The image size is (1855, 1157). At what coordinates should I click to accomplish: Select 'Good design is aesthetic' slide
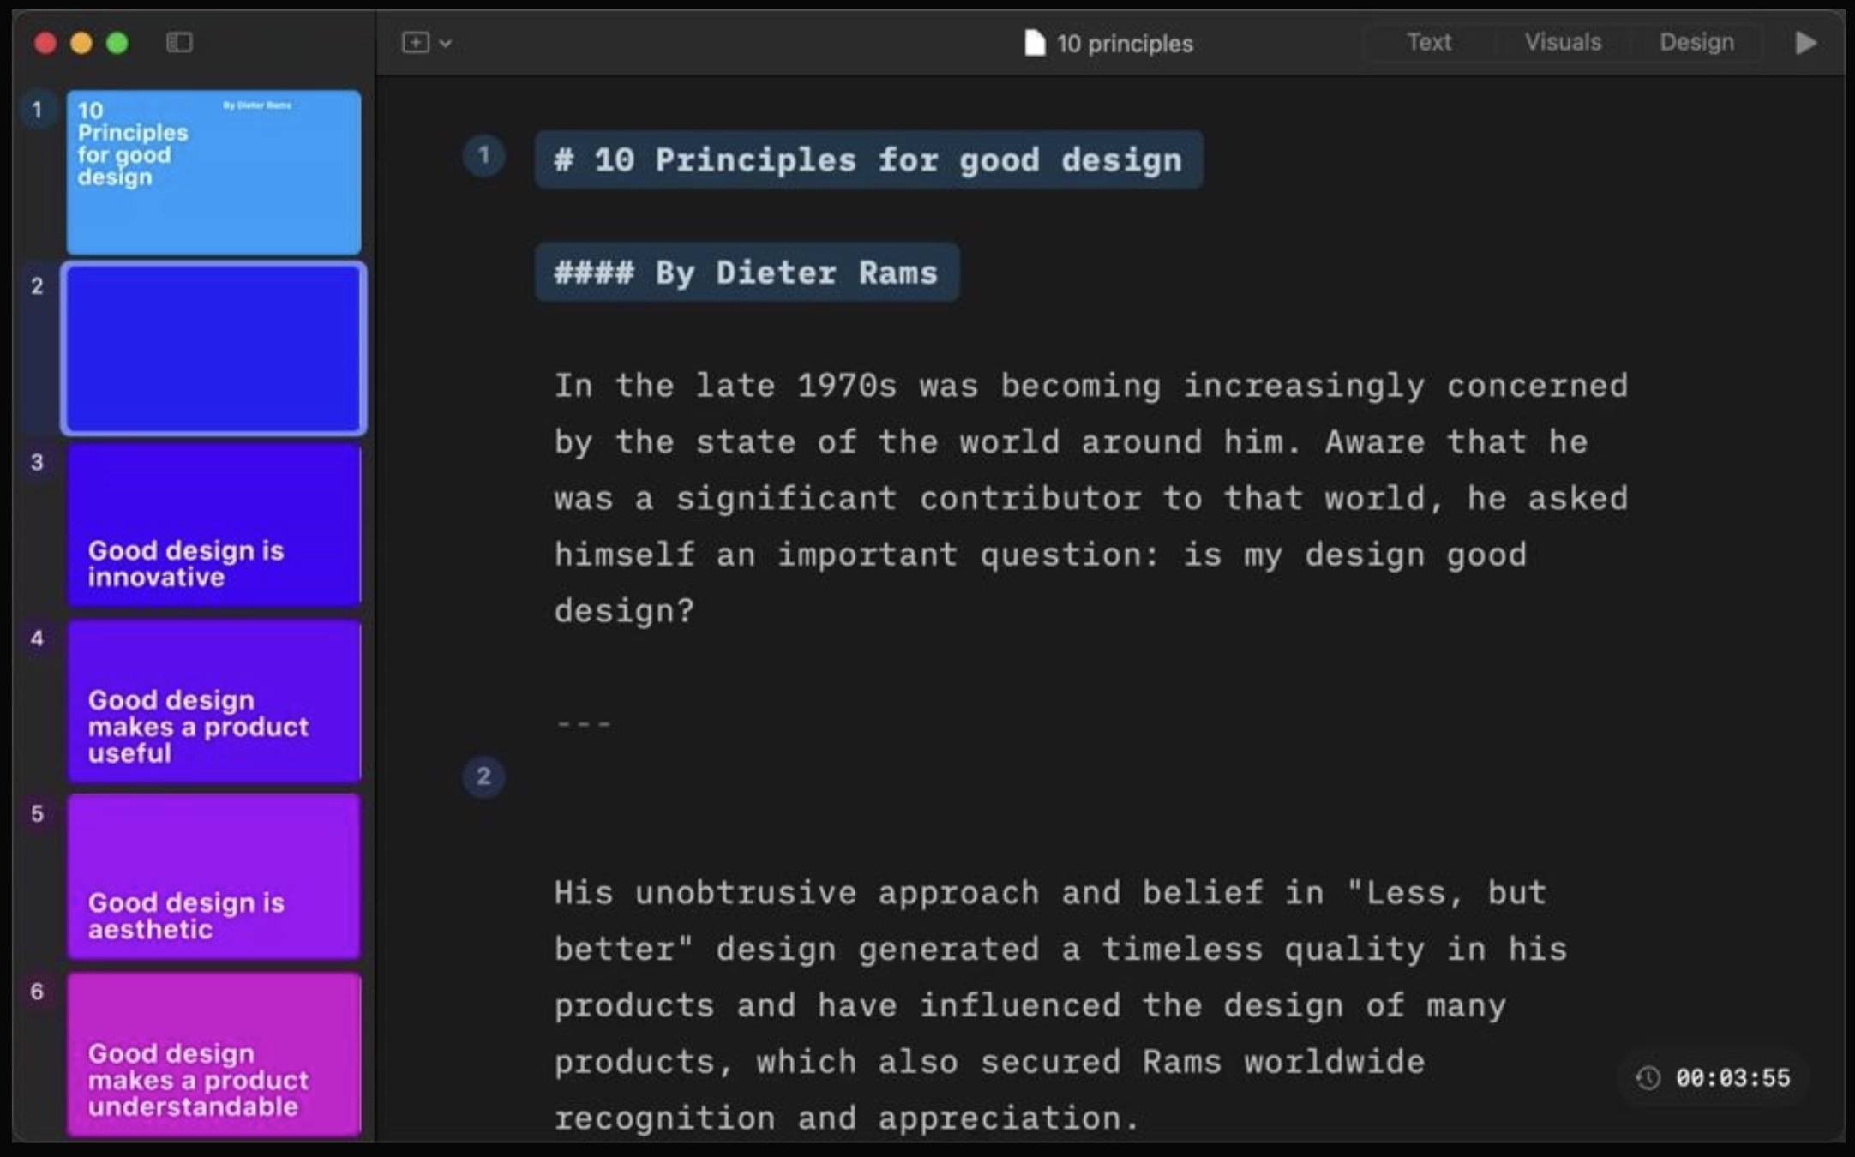coord(213,877)
